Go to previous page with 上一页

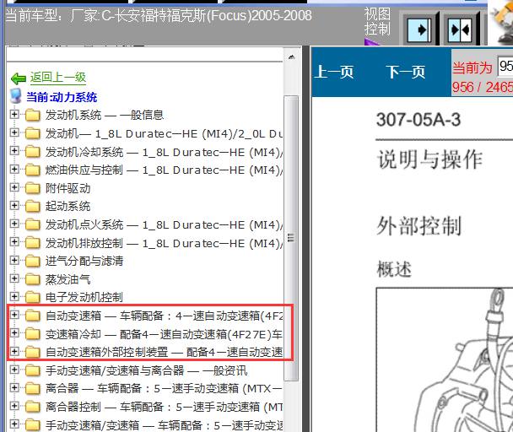334,72
